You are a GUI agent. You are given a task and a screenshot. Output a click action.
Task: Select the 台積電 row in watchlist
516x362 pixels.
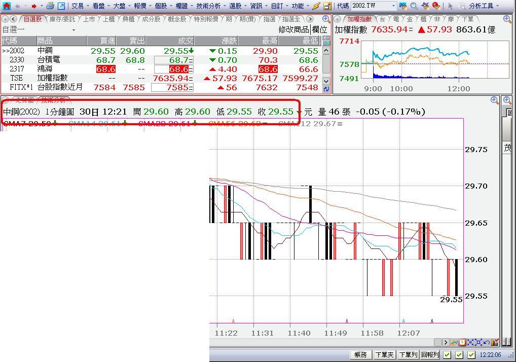(161, 60)
